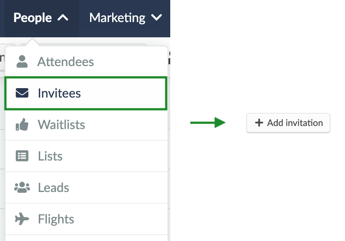This screenshot has height=241, width=345.
Task: Click the plus icon on Add invitation
Action: coord(259,123)
